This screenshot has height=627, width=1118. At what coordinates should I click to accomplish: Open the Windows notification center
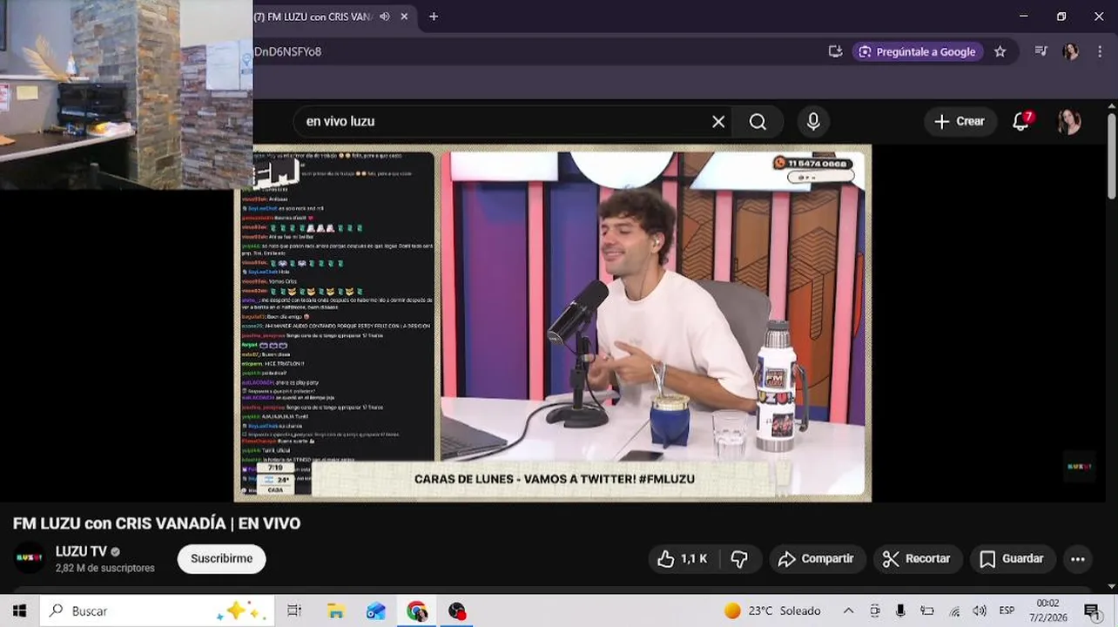pyautogui.click(x=1091, y=610)
